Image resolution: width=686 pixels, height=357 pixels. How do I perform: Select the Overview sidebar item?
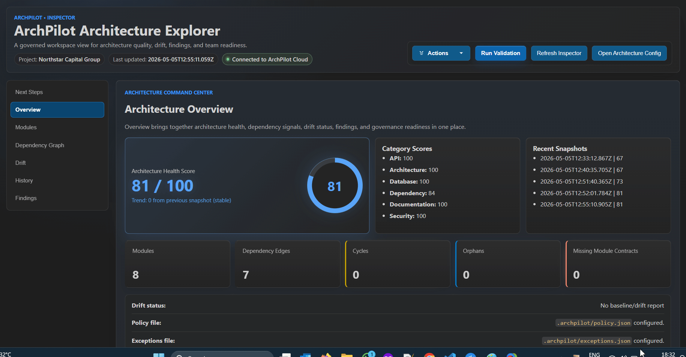tap(57, 110)
